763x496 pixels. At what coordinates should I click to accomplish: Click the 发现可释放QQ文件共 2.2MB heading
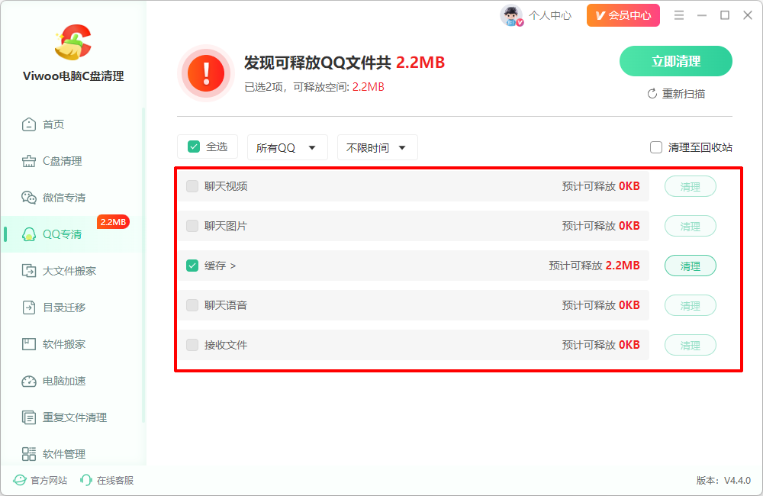(x=345, y=63)
